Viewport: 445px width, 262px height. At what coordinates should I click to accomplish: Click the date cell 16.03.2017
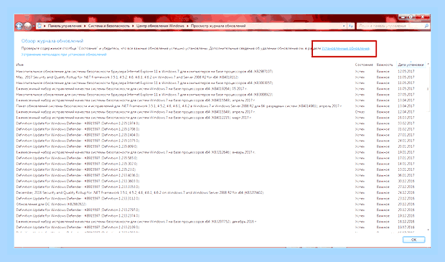(x=406, y=118)
